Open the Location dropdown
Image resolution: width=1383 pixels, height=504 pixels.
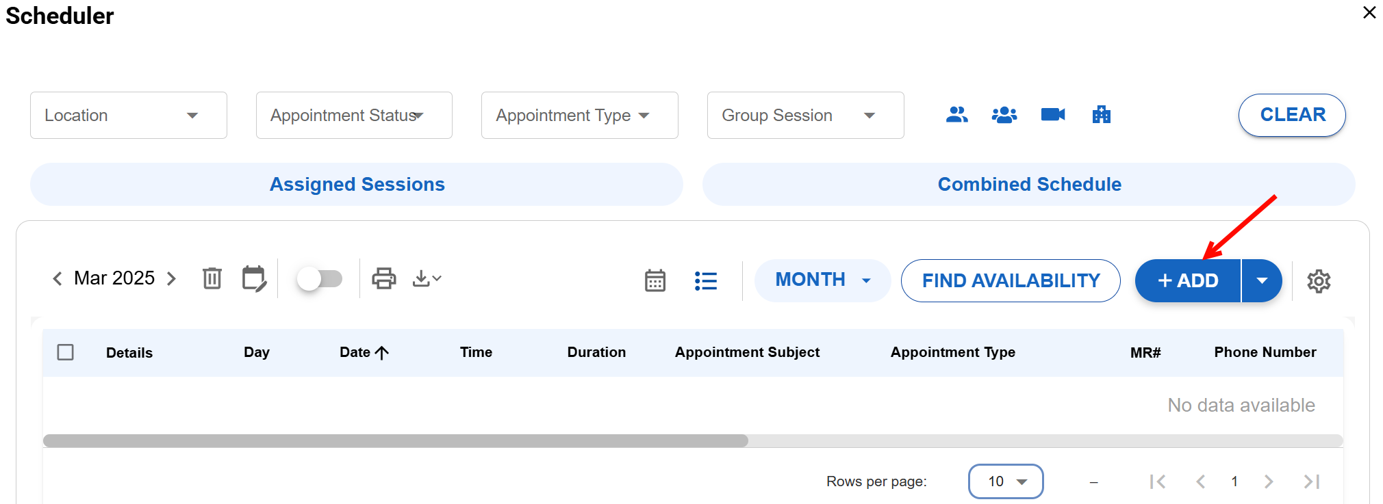click(129, 116)
